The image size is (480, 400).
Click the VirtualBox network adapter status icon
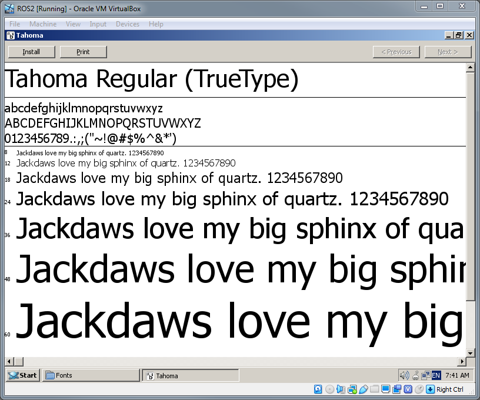[x=352, y=389]
